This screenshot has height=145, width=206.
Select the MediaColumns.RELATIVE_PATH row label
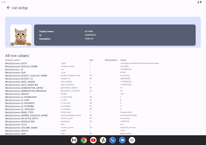(x=22, y=118)
